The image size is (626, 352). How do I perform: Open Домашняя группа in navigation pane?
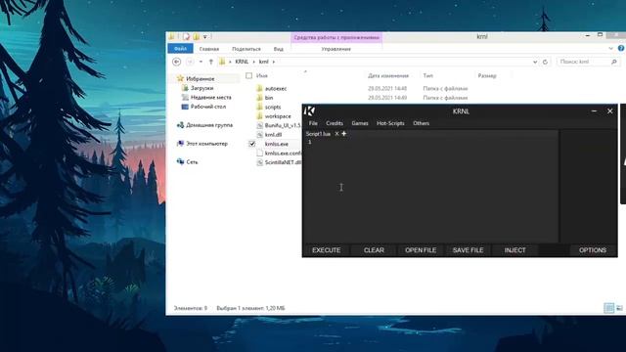coord(209,125)
